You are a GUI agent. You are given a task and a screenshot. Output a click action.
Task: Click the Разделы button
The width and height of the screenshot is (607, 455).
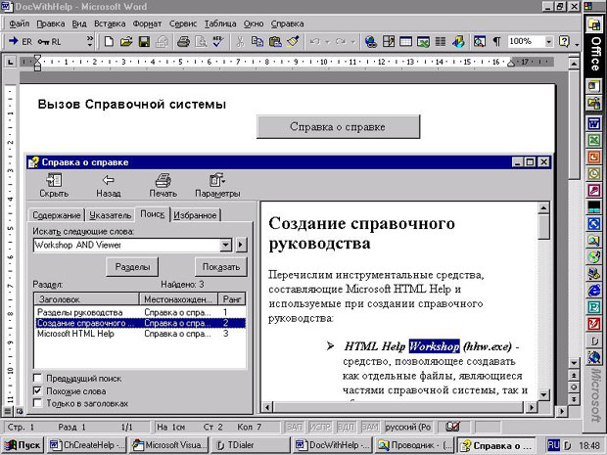pyautogui.click(x=132, y=266)
